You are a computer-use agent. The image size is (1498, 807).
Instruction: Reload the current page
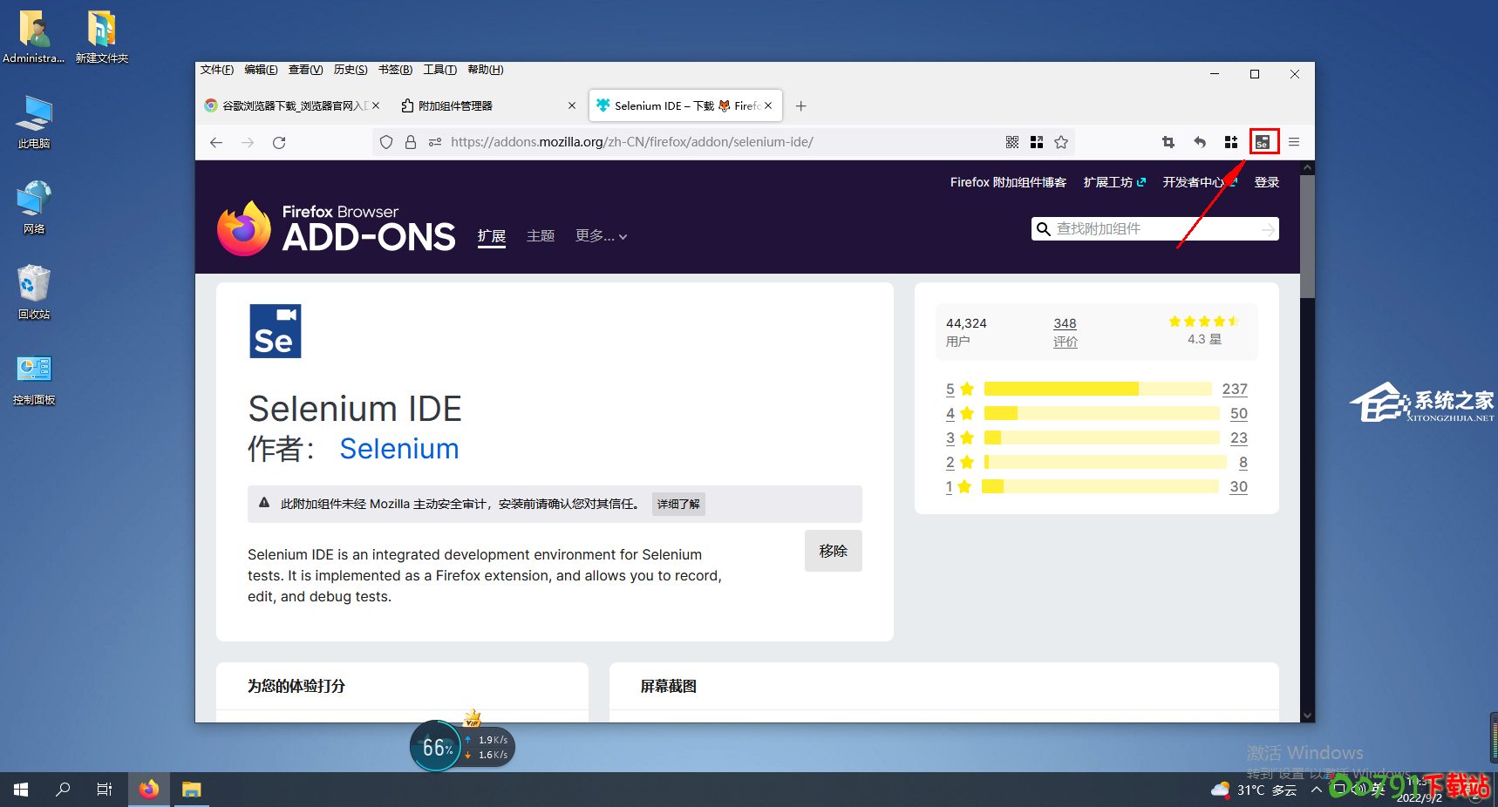(279, 142)
